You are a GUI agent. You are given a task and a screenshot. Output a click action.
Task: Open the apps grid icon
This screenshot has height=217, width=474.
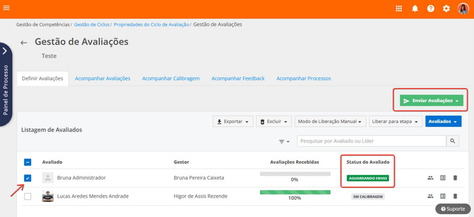(399, 9)
